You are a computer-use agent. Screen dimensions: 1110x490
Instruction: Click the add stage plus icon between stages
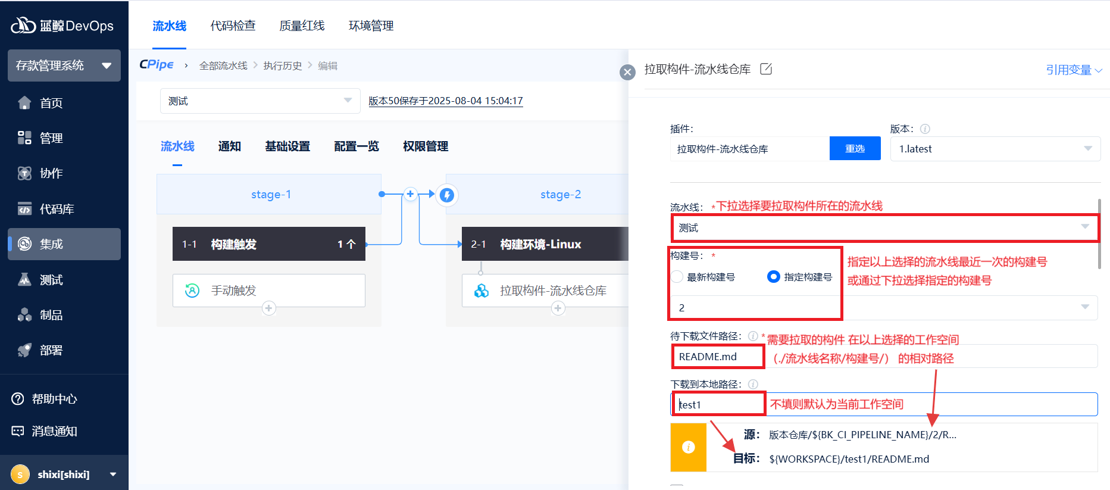(410, 194)
